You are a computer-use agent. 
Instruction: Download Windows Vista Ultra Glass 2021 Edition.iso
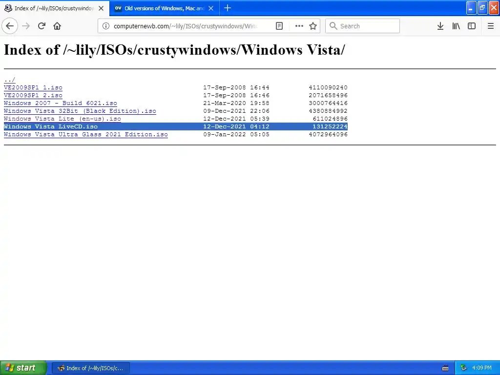86,134
